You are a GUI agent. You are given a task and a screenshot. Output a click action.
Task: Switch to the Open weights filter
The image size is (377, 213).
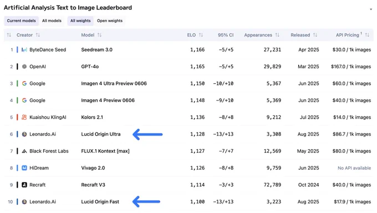110,21
